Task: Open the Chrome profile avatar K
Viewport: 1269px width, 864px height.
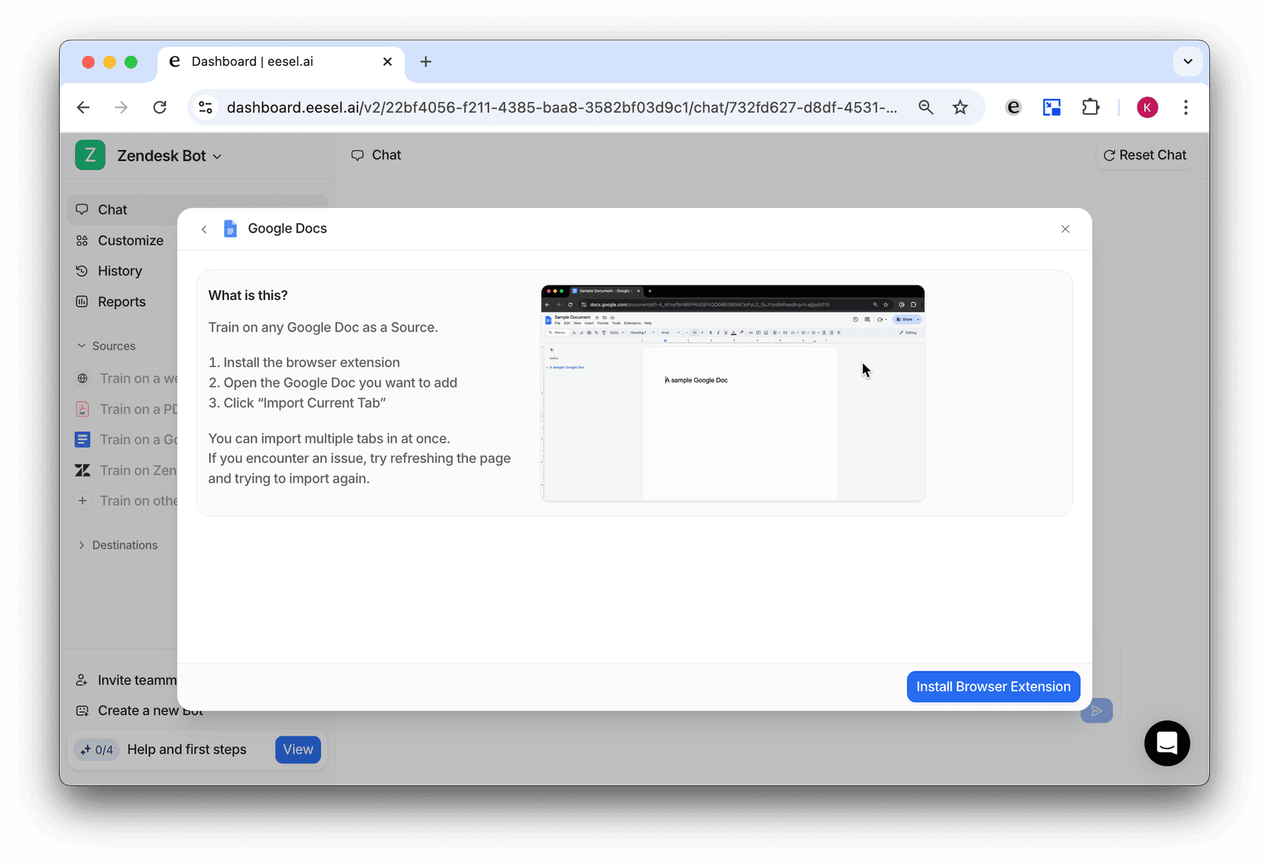Action: [1147, 107]
